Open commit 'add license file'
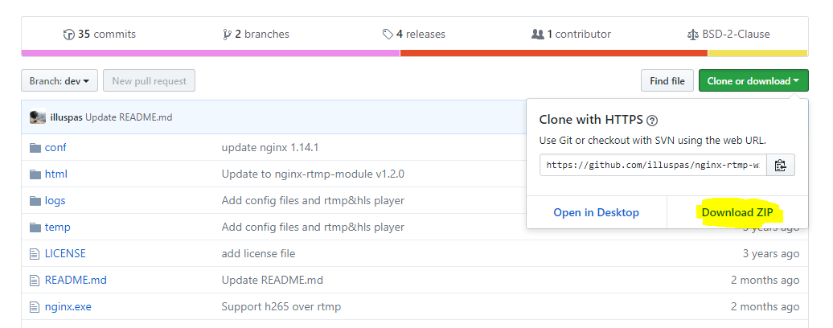This screenshot has height=328, width=833. click(x=258, y=254)
